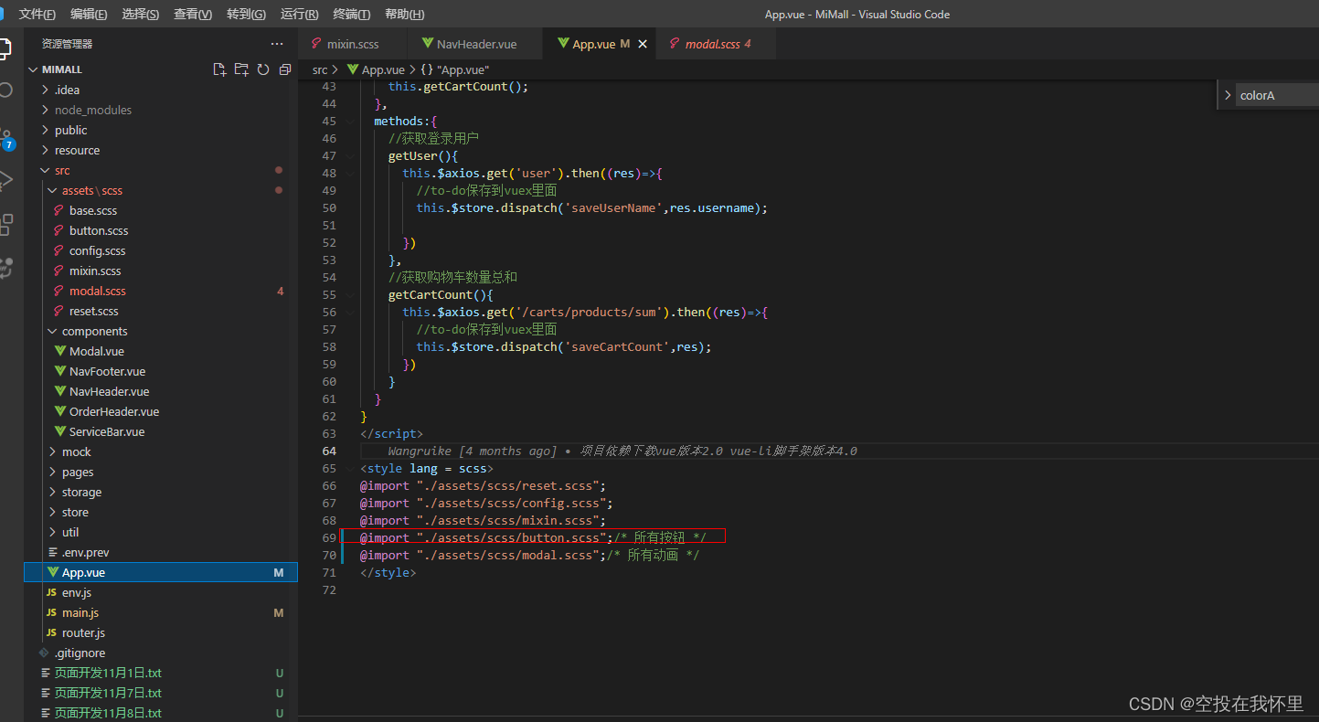Switch to the mixin.scss tab
1319x722 pixels.
coord(352,43)
